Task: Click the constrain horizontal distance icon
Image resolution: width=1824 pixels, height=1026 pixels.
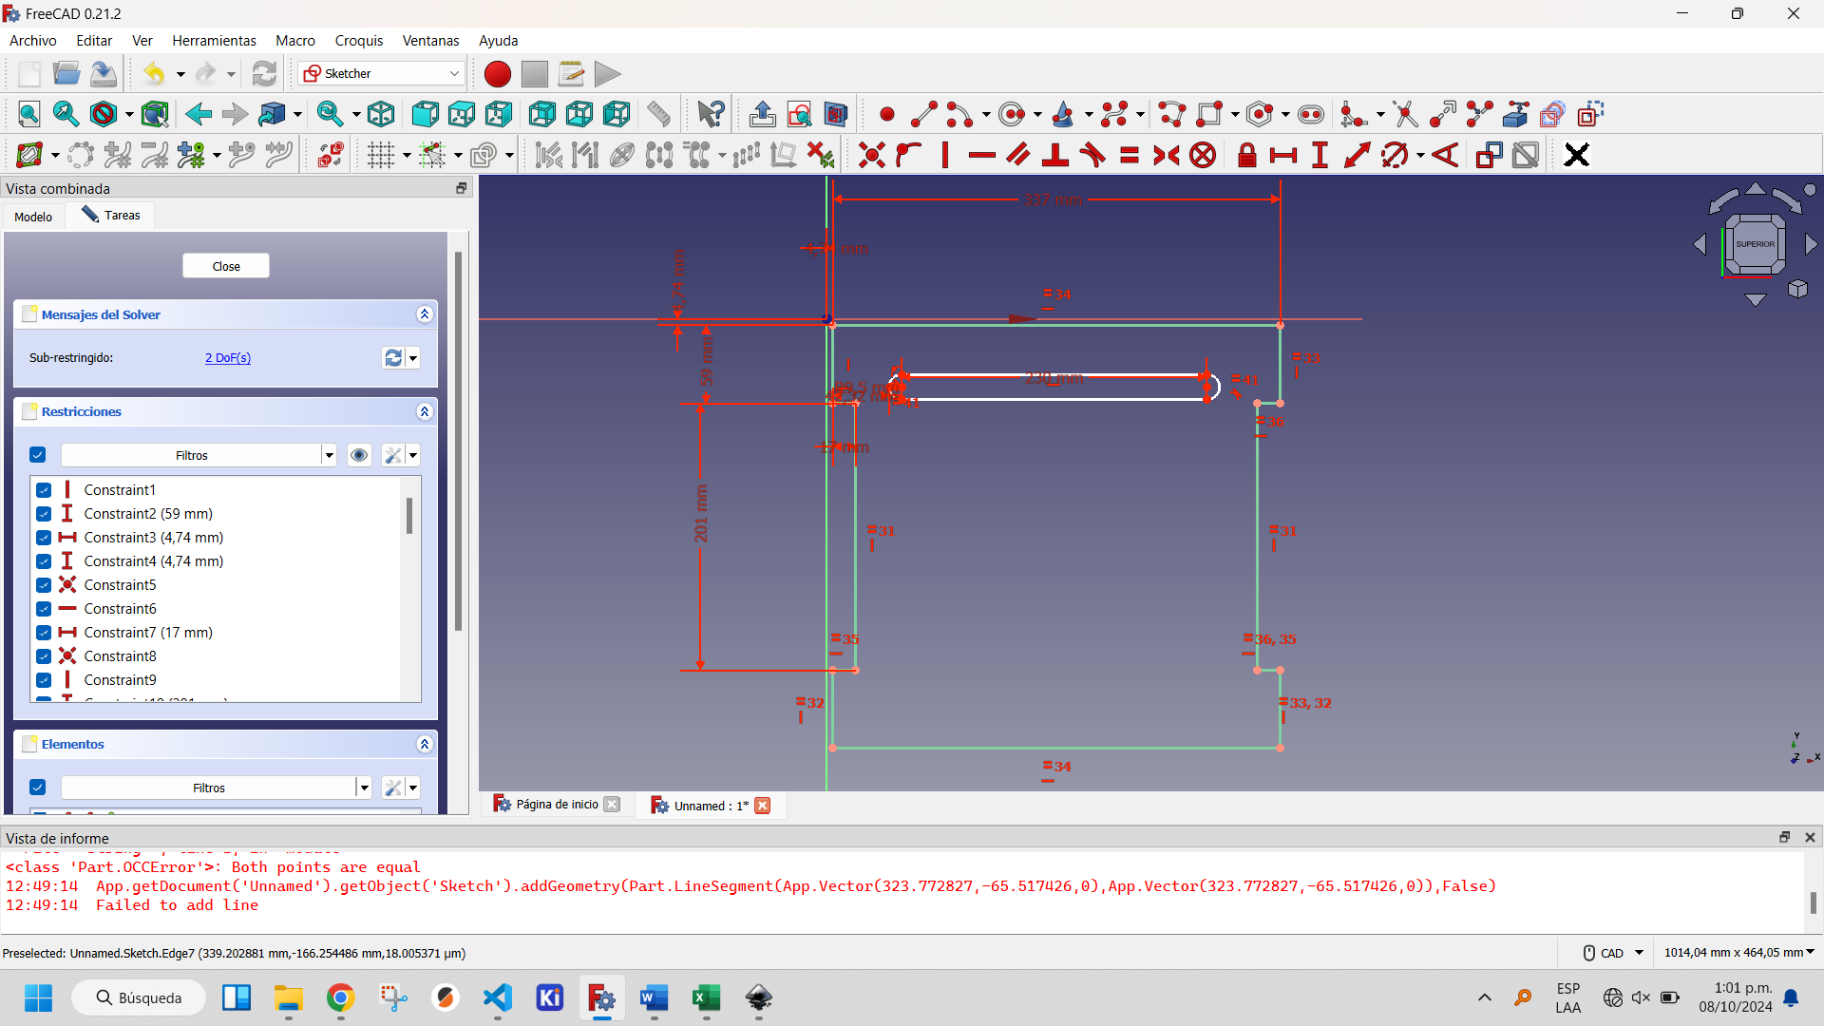Action: click(1282, 156)
